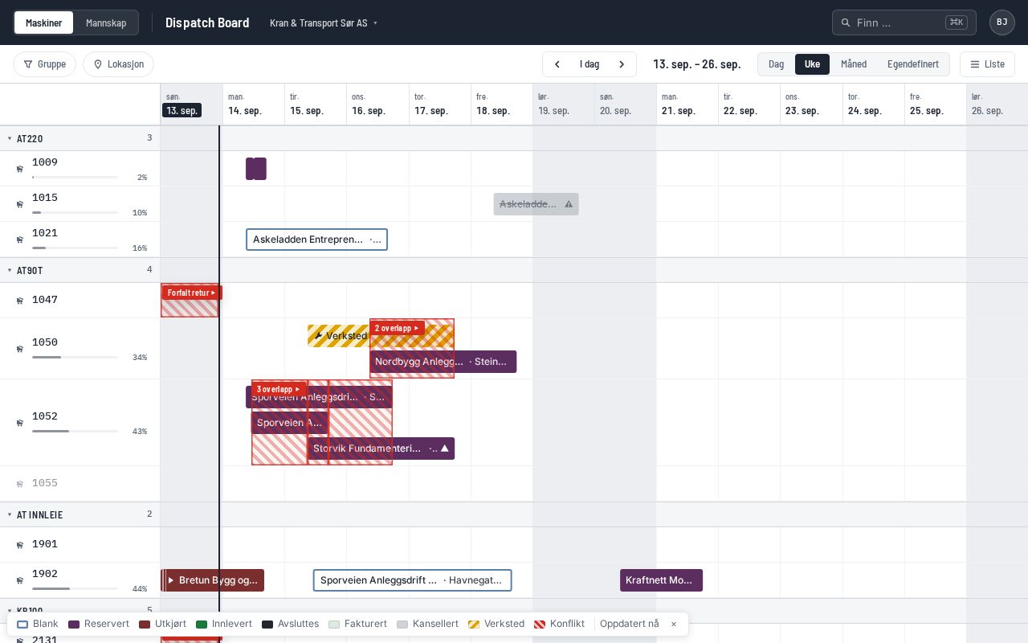Image resolution: width=1028 pixels, height=643 pixels.
Task: Open Kraftnett Mo booking on 1902
Action: [x=661, y=580]
